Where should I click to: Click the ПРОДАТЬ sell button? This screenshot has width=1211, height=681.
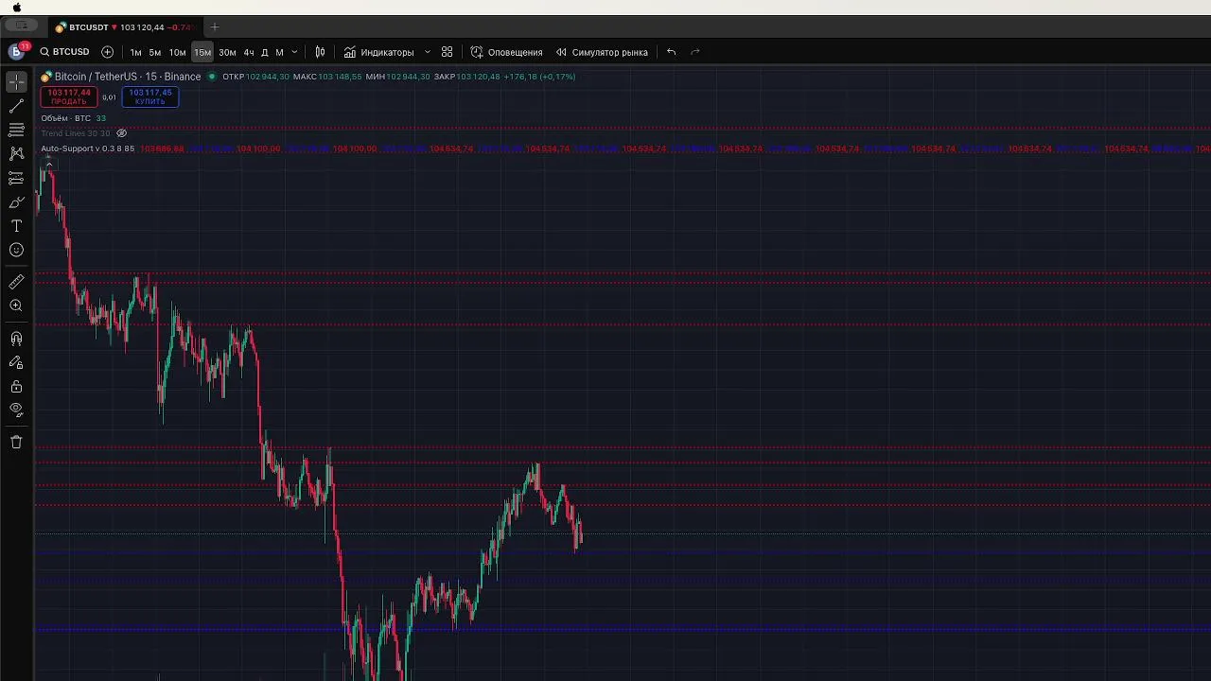(x=68, y=96)
